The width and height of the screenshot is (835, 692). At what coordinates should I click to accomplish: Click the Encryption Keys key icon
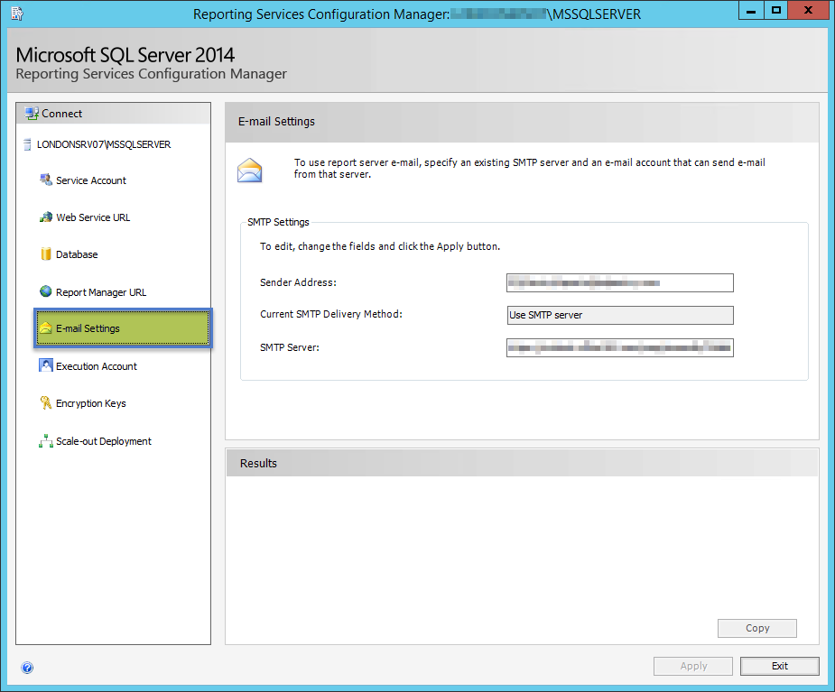tap(46, 403)
